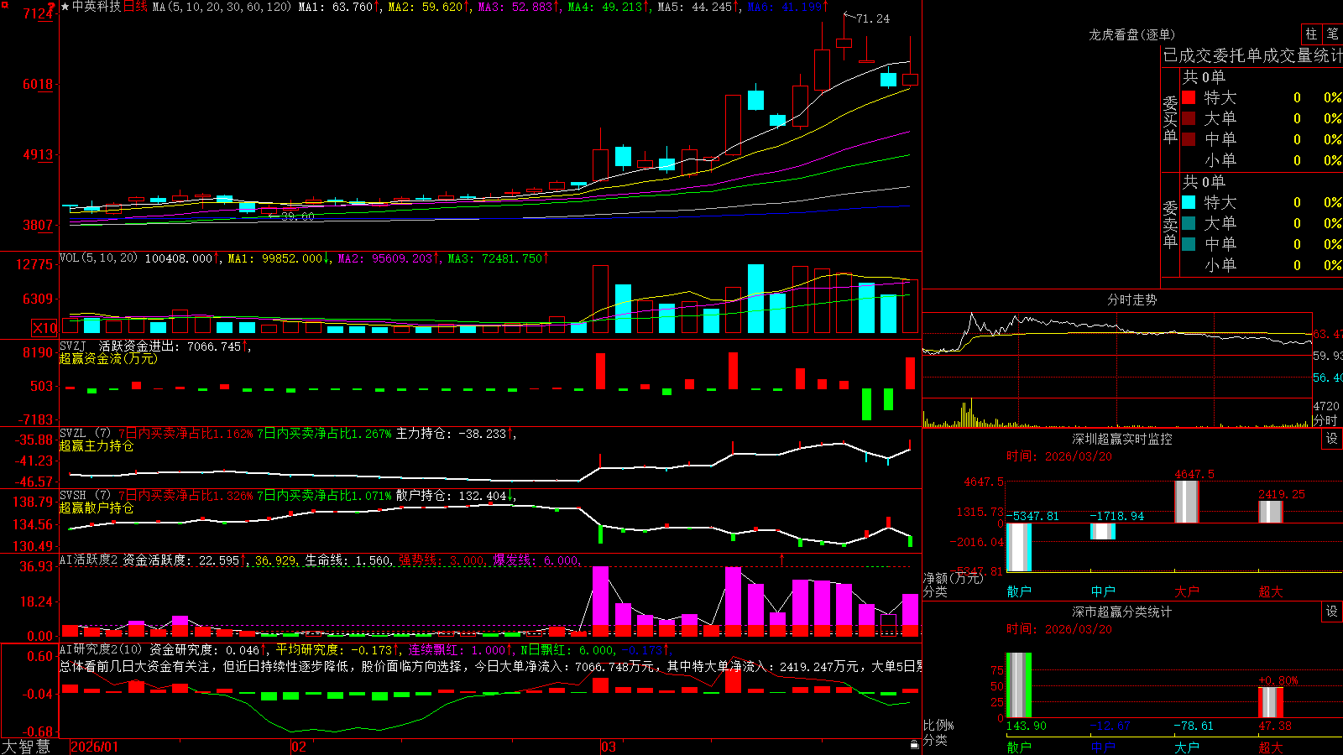Open the MA(5,10,20,30,60,120) indicator parameters

pyautogui.click(x=222, y=7)
